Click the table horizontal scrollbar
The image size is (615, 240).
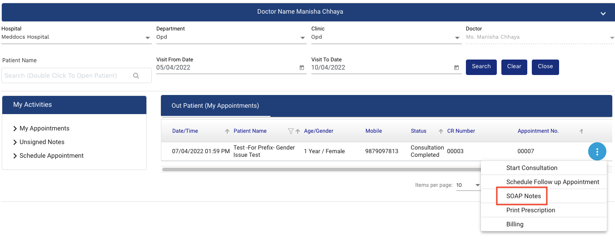click(x=321, y=170)
